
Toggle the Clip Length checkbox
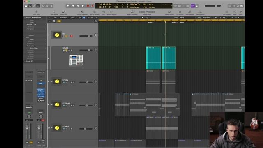point(35,46)
